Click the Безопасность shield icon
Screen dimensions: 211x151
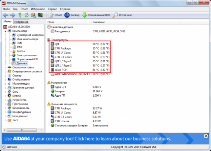coord(10,108)
